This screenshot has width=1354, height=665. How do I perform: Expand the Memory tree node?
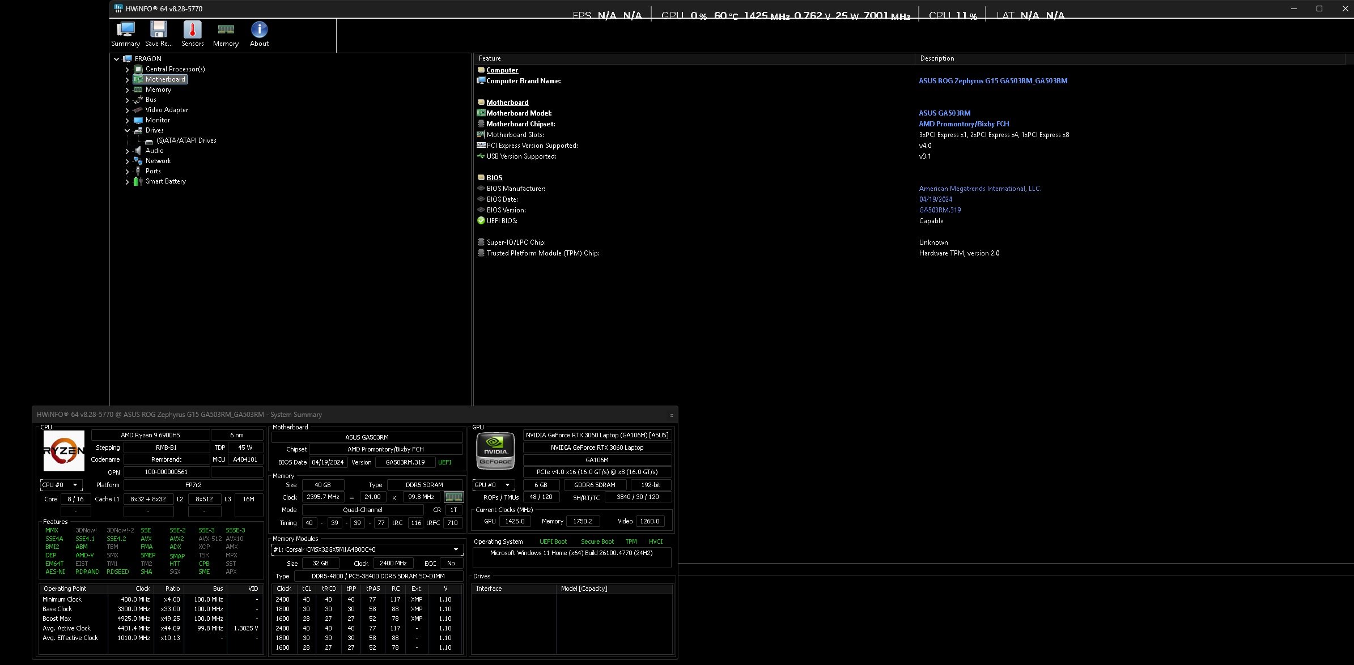click(127, 90)
